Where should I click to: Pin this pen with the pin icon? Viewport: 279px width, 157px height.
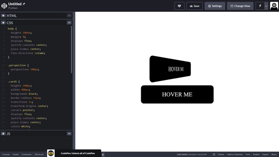260,6
